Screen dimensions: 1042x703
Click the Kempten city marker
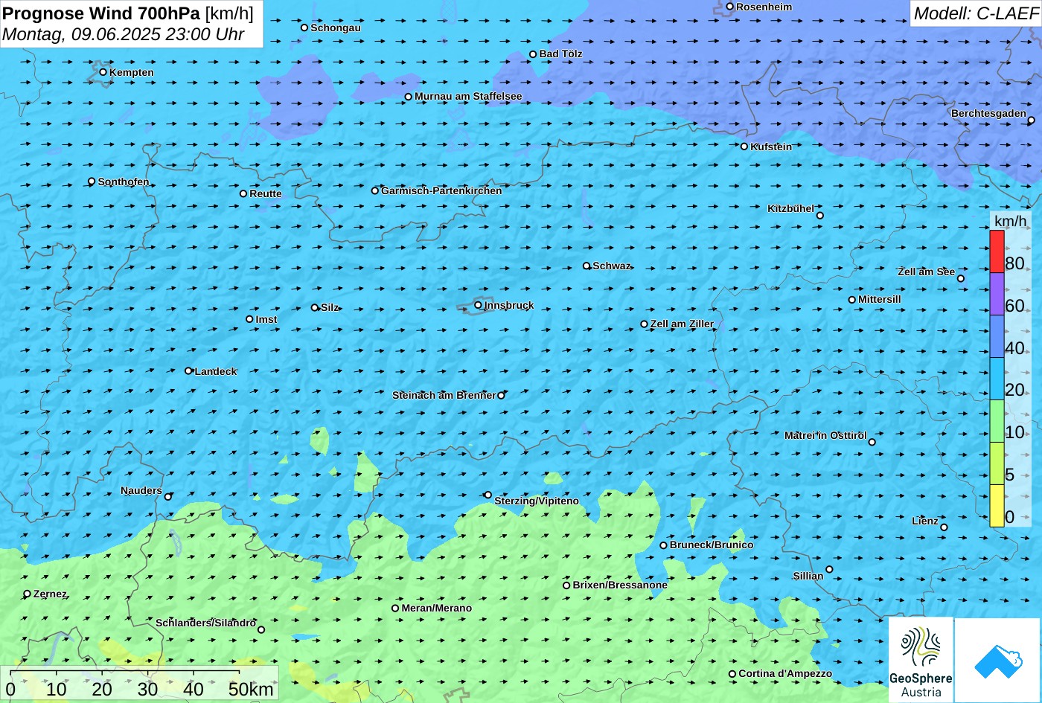click(x=103, y=72)
